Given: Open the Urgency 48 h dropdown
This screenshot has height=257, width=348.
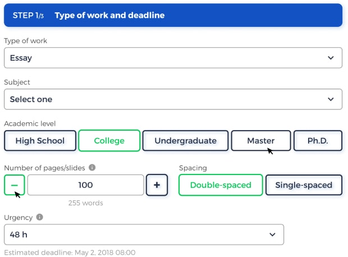Looking at the screenshot, I should pyautogui.click(x=140, y=235).
